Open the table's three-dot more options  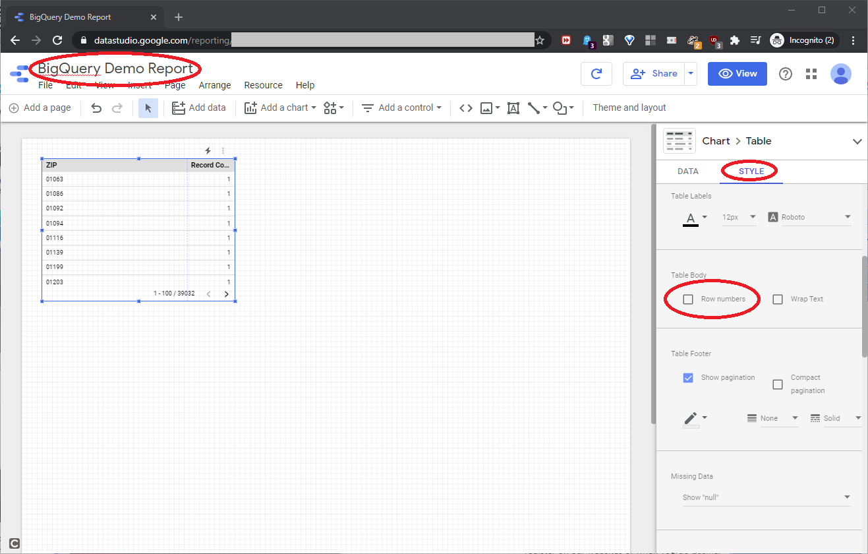(223, 150)
